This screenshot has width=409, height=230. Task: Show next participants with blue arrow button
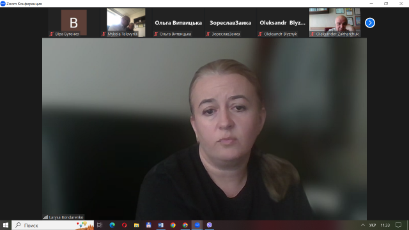[369, 23]
